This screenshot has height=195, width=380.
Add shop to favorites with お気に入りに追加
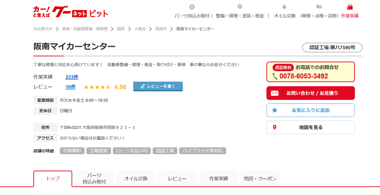tap(310, 110)
